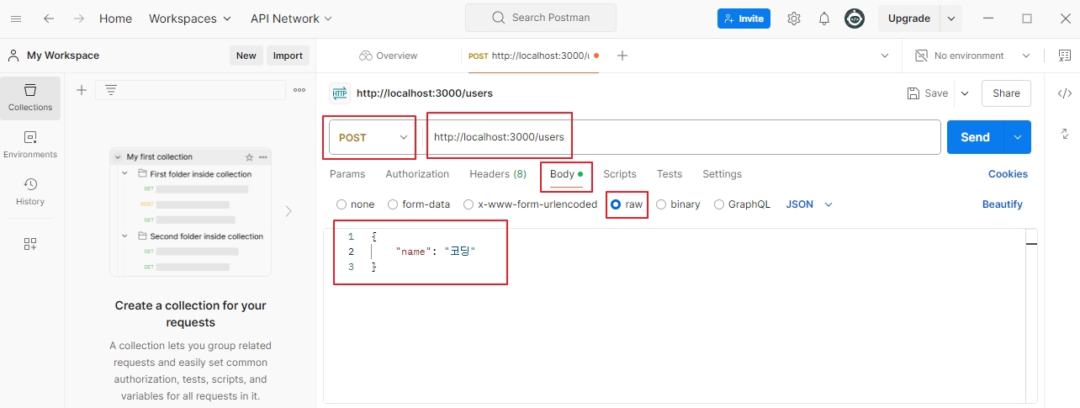Click the New button
The height and width of the screenshot is (408, 1080).
pyautogui.click(x=246, y=56)
